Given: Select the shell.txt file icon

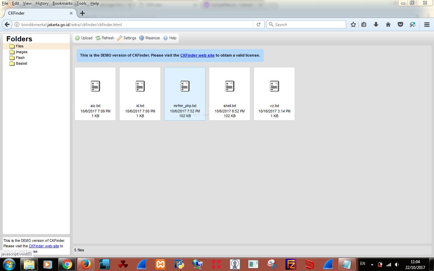Looking at the screenshot, I should pyautogui.click(x=230, y=86).
